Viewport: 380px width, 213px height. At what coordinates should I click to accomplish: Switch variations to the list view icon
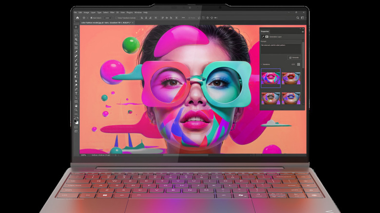click(299, 64)
